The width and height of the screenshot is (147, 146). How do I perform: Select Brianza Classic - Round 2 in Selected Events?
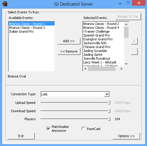tap(103, 24)
